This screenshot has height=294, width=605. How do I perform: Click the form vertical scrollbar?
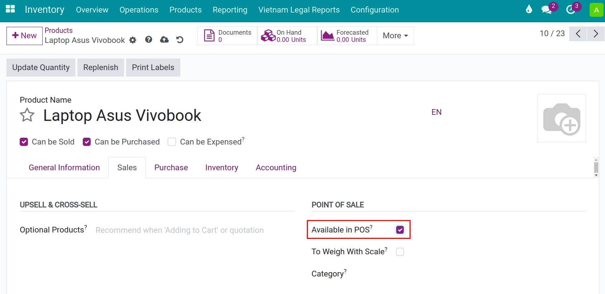click(x=596, y=167)
